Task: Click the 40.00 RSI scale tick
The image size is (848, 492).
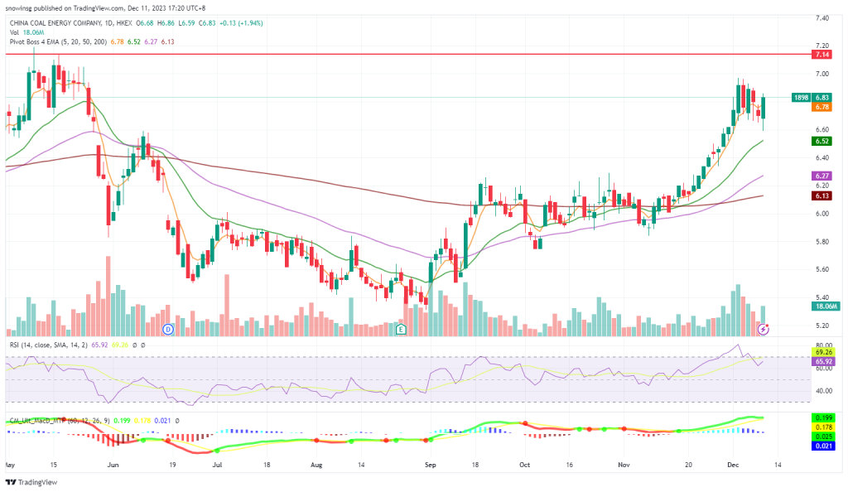Action: pyautogui.click(x=824, y=391)
